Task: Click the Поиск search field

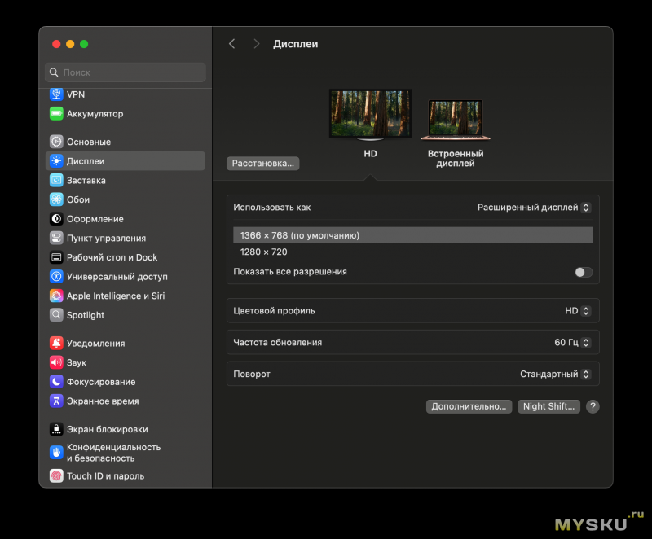Action: tap(126, 72)
